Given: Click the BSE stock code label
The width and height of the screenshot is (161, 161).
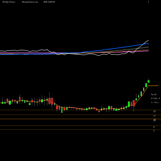Looking at the screenshot, I should pyautogui.click(x=49, y=2).
